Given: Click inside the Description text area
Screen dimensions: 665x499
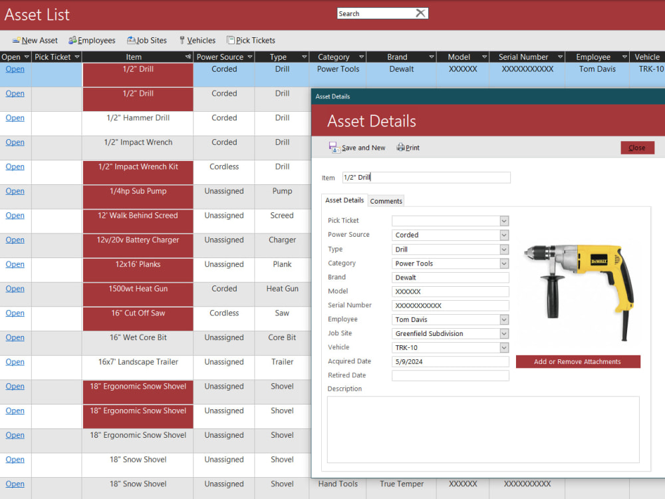Looking at the screenshot, I should click(483, 429).
